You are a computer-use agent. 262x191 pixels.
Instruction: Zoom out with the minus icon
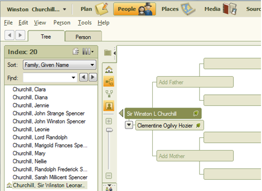[109, 176]
